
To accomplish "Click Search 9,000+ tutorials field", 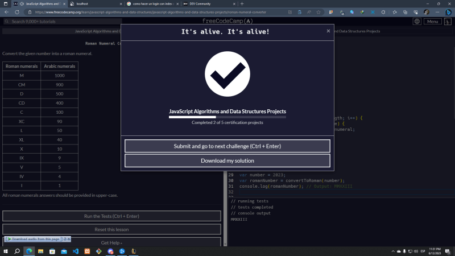I will pyautogui.click(x=63, y=22).
